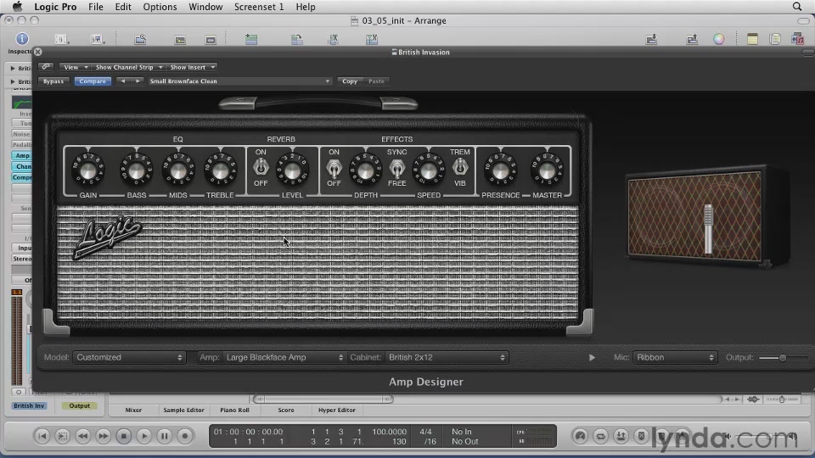The width and height of the screenshot is (815, 458).
Task: Flip the TREM/VIB switch
Action: pyautogui.click(x=460, y=167)
